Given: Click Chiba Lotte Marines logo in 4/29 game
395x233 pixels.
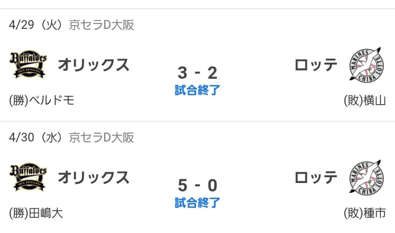Looking at the screenshot, I should point(366,64).
